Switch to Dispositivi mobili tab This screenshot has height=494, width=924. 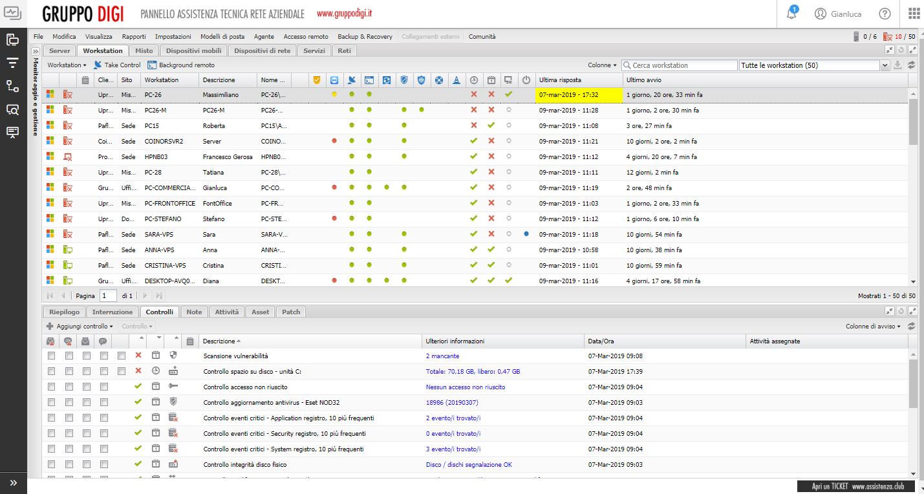193,50
